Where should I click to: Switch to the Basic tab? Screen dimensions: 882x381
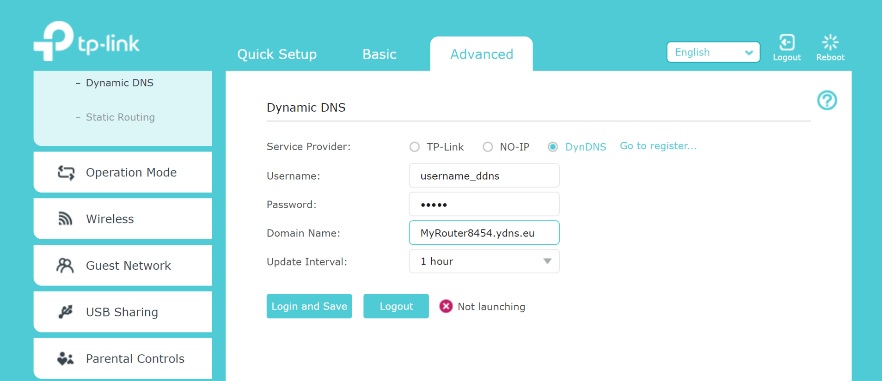379,54
